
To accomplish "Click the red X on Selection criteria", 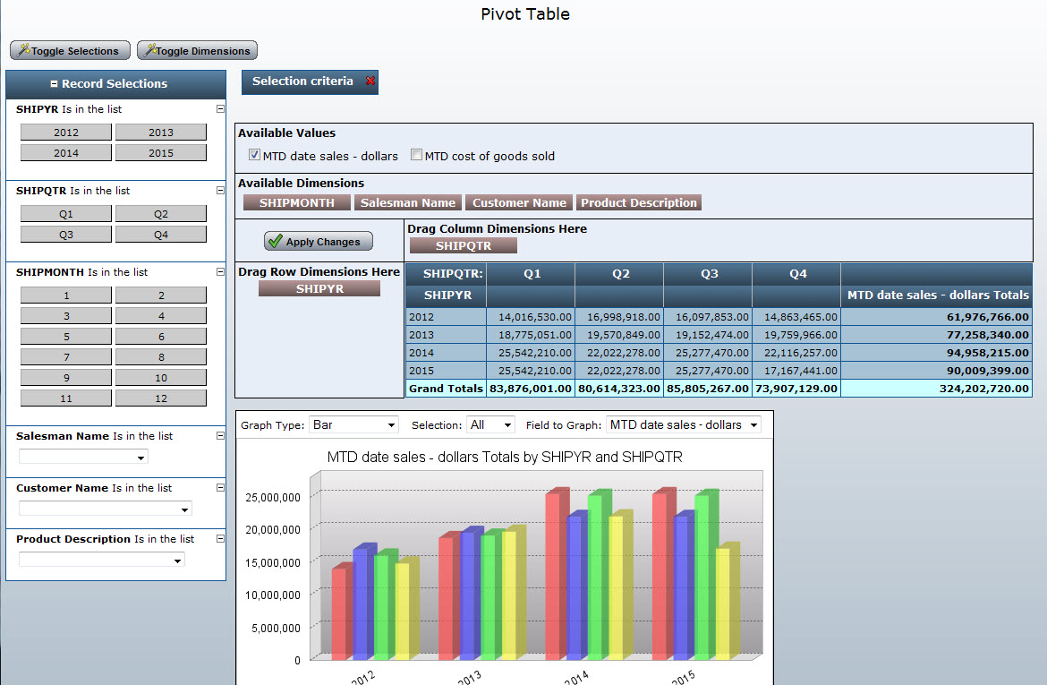I will pyautogui.click(x=370, y=81).
